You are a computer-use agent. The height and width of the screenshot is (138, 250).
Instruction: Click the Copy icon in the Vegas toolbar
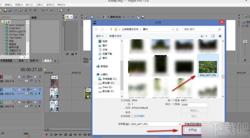click(30, 10)
